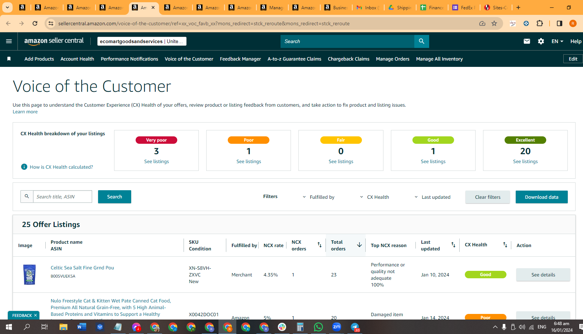
Task: Open Manage Orders in the nav bar
Action: tap(393, 59)
